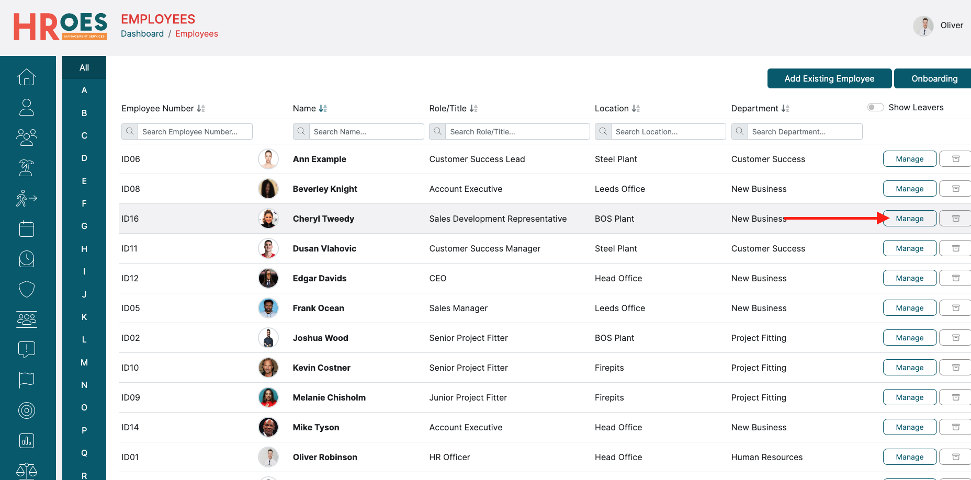Click Add Existing Employee button
This screenshot has width=971, height=480.
click(829, 78)
